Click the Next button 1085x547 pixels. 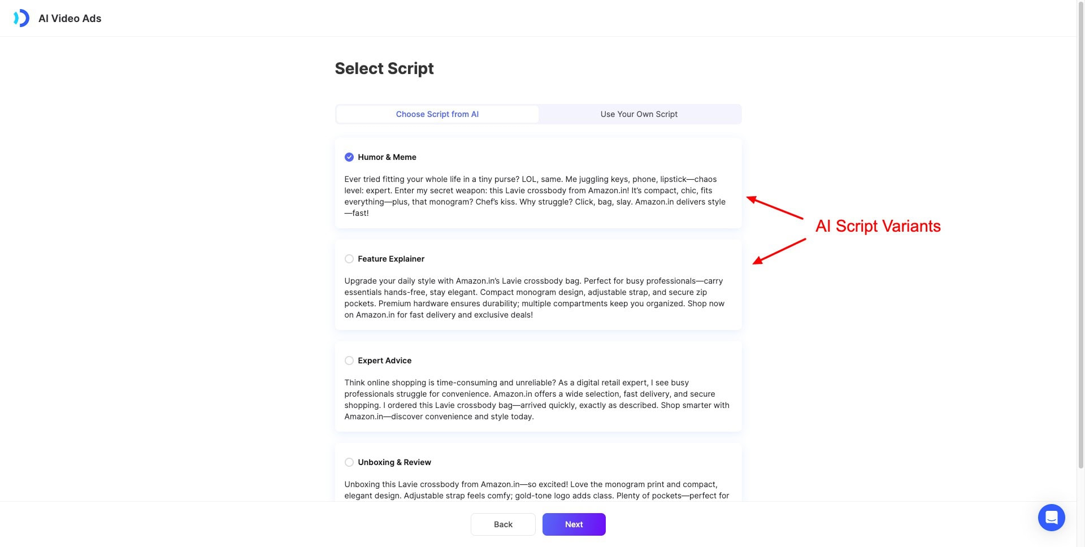coord(574,524)
